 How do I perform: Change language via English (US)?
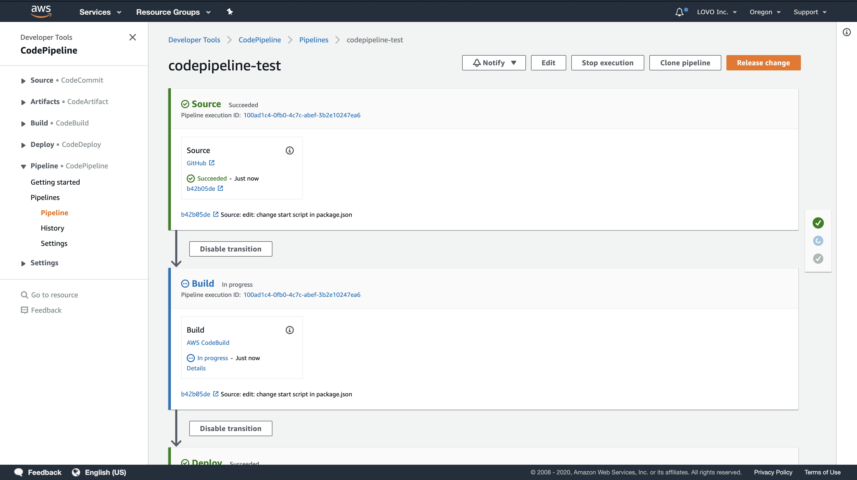tap(105, 472)
